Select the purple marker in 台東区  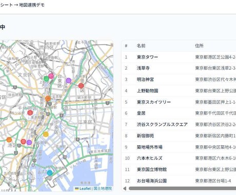coord(68,81)
